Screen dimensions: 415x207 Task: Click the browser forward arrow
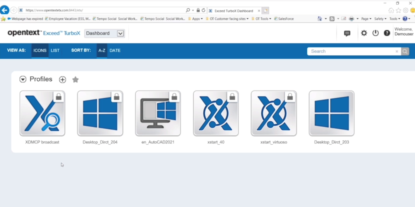coord(14,10)
